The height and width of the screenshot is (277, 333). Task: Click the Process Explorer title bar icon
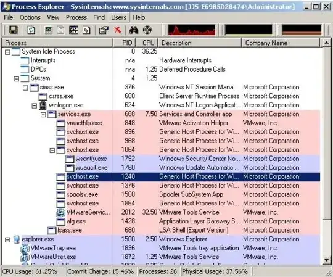6,7
